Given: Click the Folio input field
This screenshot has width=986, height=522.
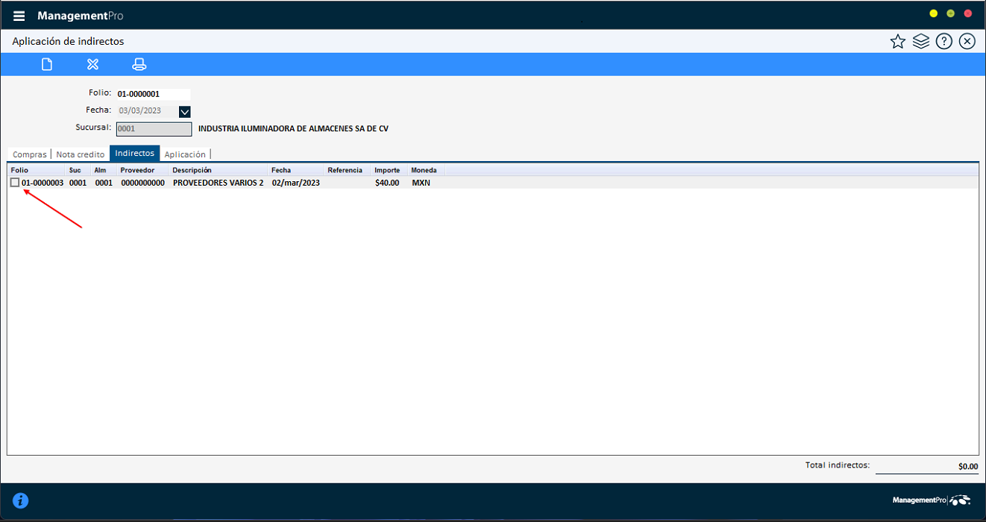Looking at the screenshot, I should (x=153, y=95).
